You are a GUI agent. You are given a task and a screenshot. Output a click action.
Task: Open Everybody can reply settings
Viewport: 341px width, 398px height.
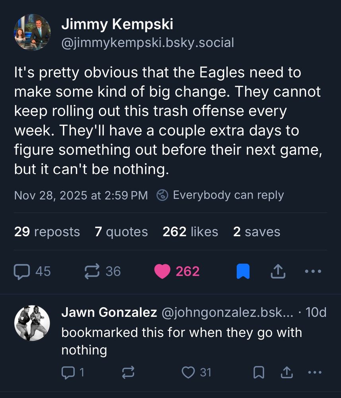pos(220,195)
